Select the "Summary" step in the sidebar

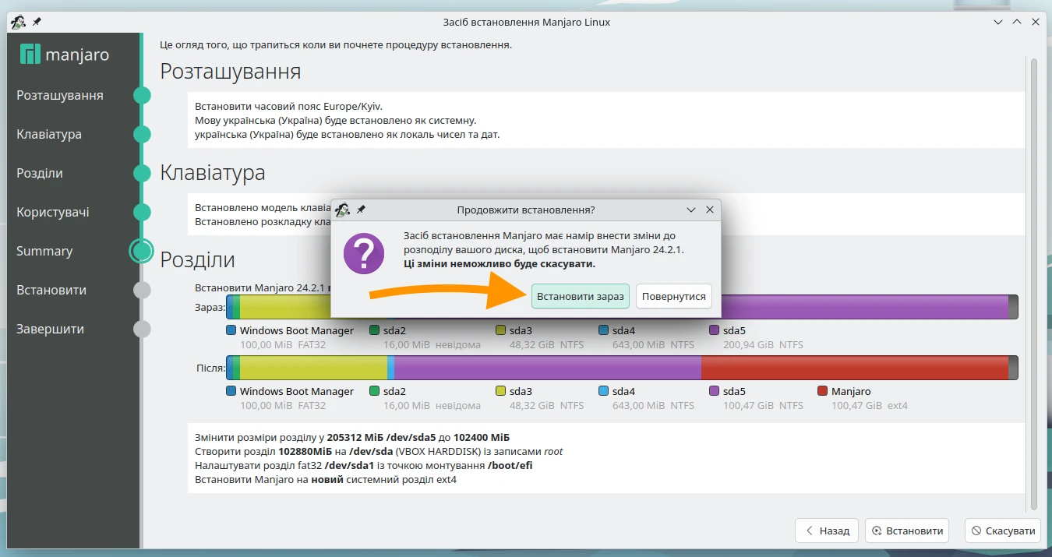(44, 251)
